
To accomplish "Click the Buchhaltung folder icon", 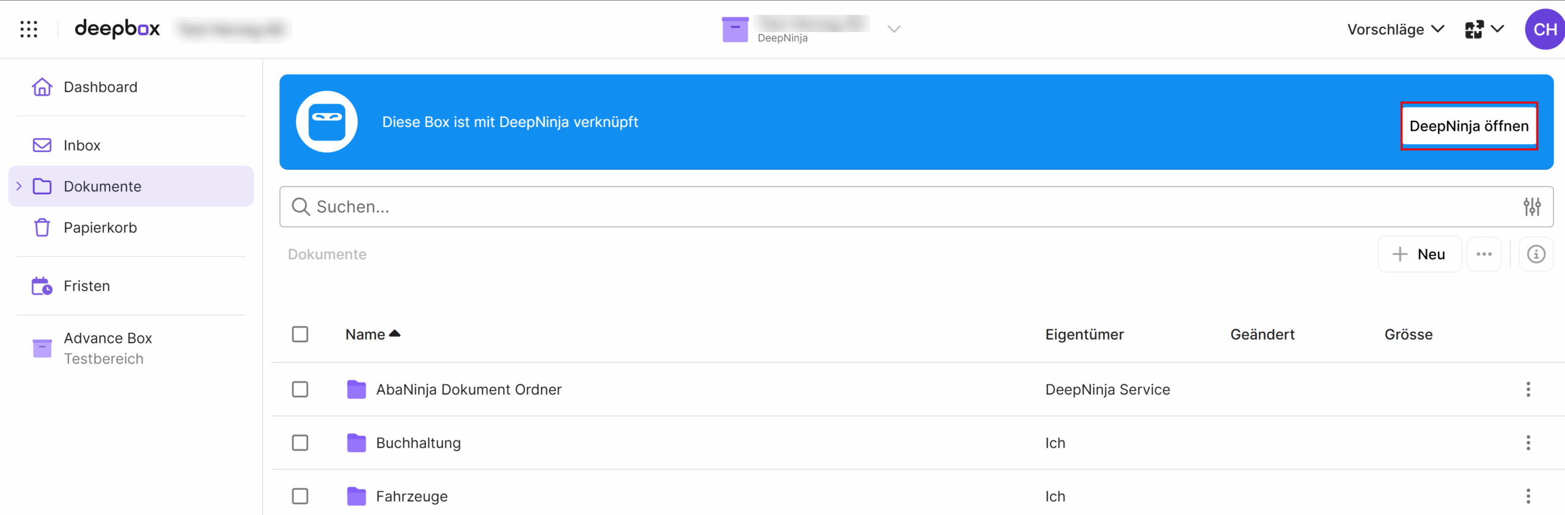I will click(x=356, y=443).
